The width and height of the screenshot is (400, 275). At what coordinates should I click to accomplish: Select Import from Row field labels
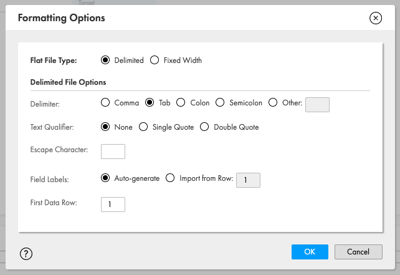click(x=170, y=178)
